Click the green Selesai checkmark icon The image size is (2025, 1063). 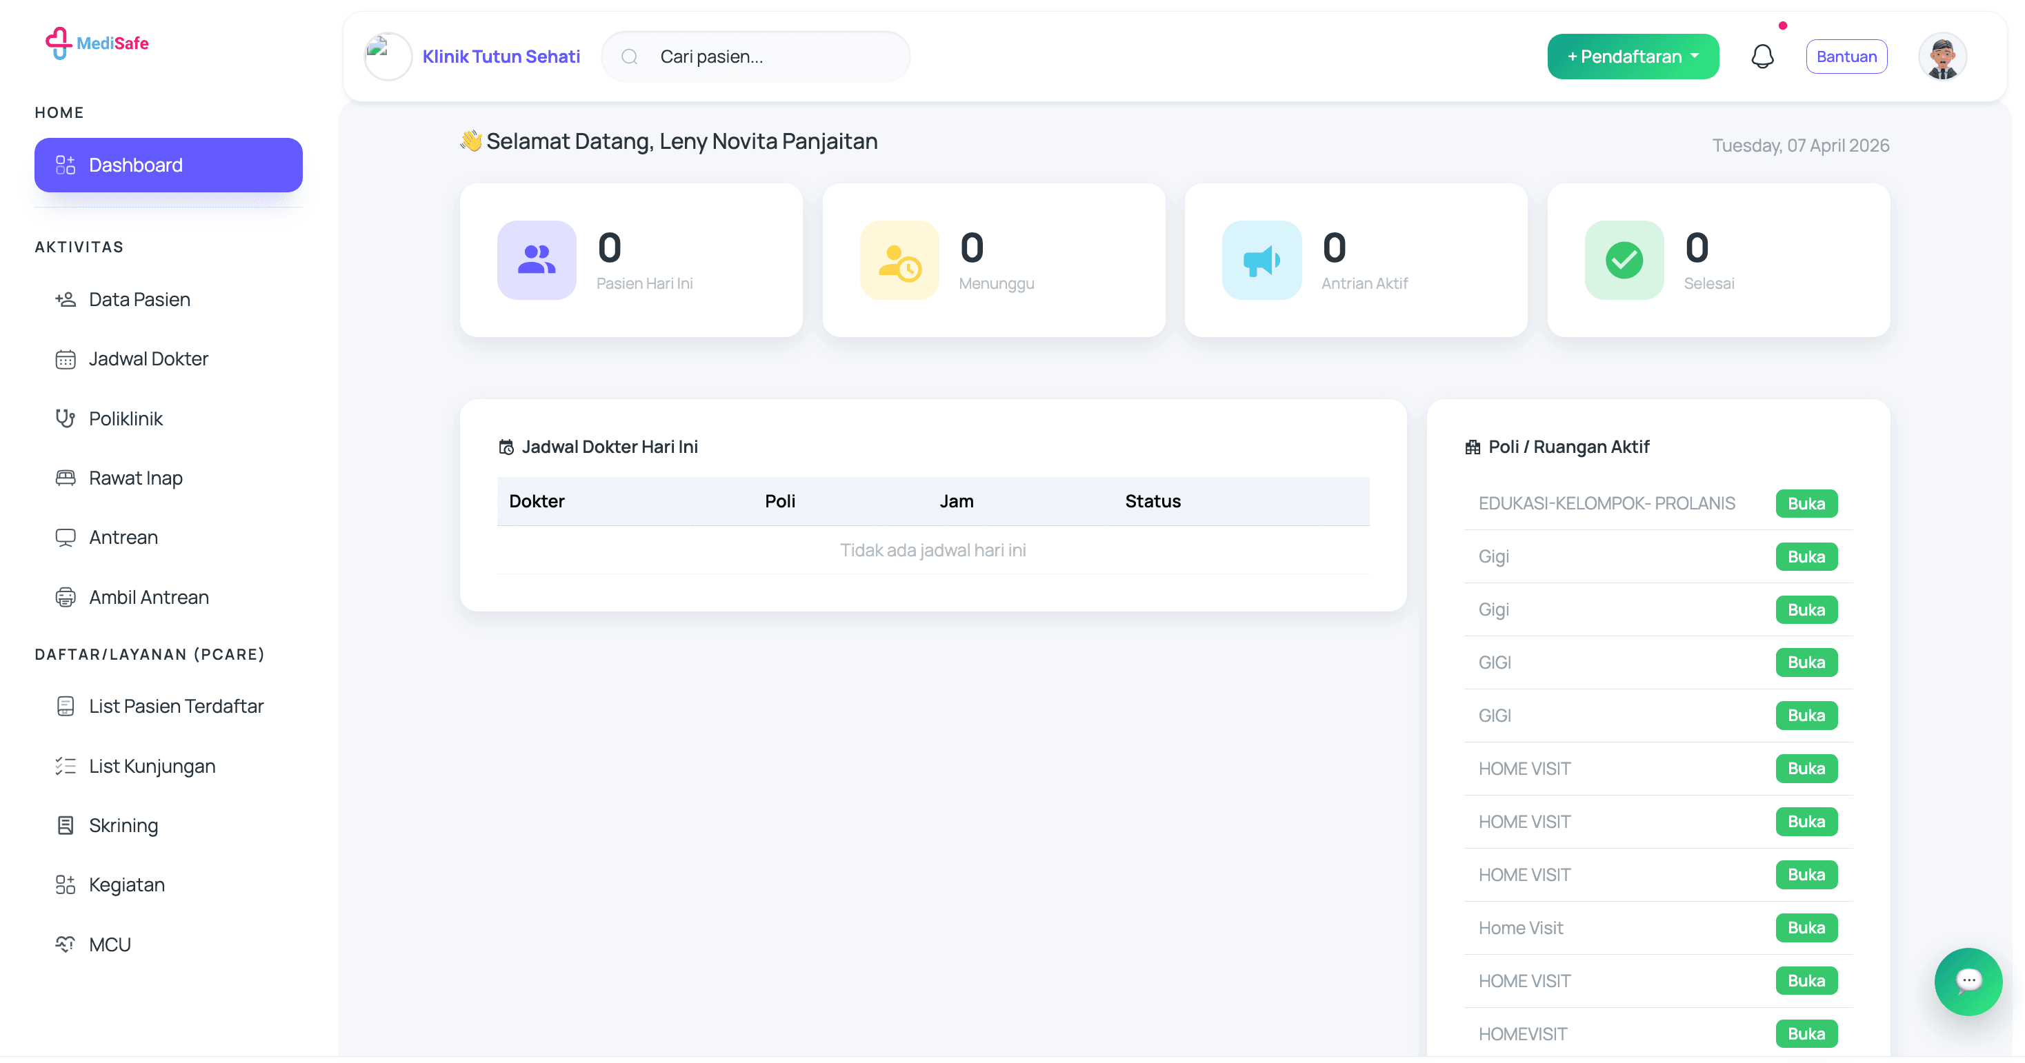[x=1624, y=260]
